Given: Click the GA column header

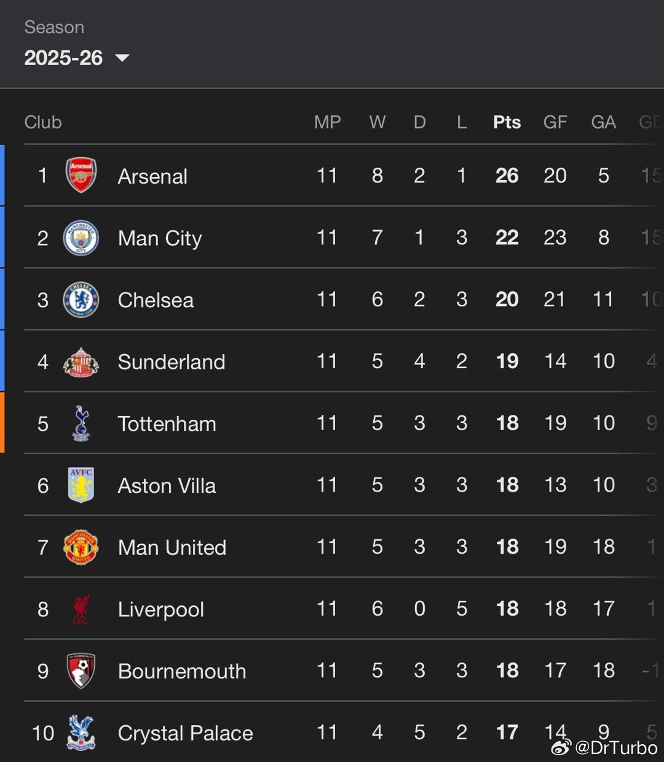Looking at the screenshot, I should point(603,122).
